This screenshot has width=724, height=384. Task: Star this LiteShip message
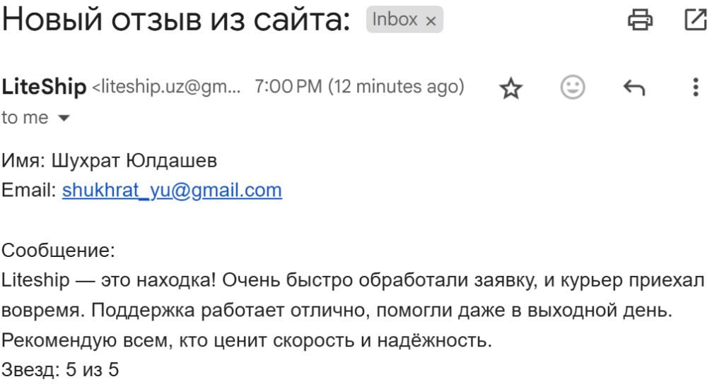click(x=510, y=88)
